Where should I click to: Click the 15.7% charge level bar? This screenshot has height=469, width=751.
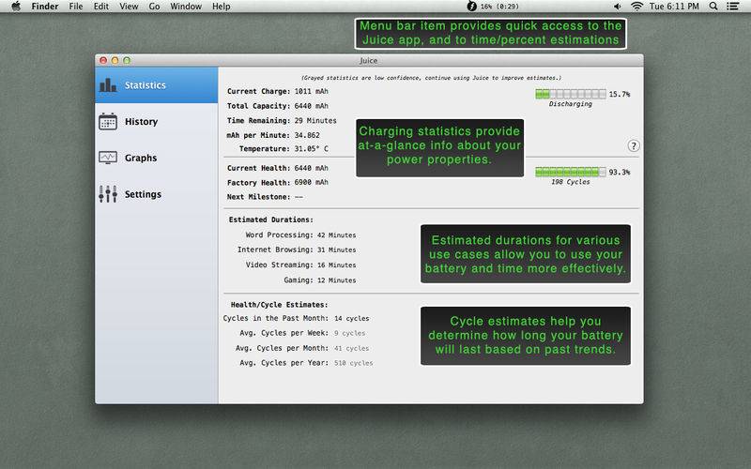[571, 94]
